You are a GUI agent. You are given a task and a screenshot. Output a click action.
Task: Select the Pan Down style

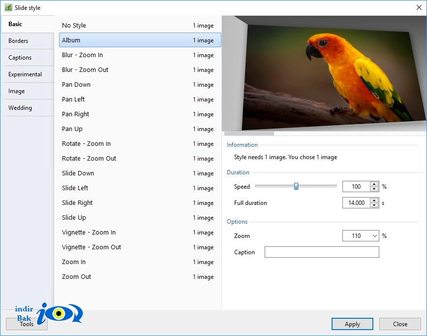(140, 85)
